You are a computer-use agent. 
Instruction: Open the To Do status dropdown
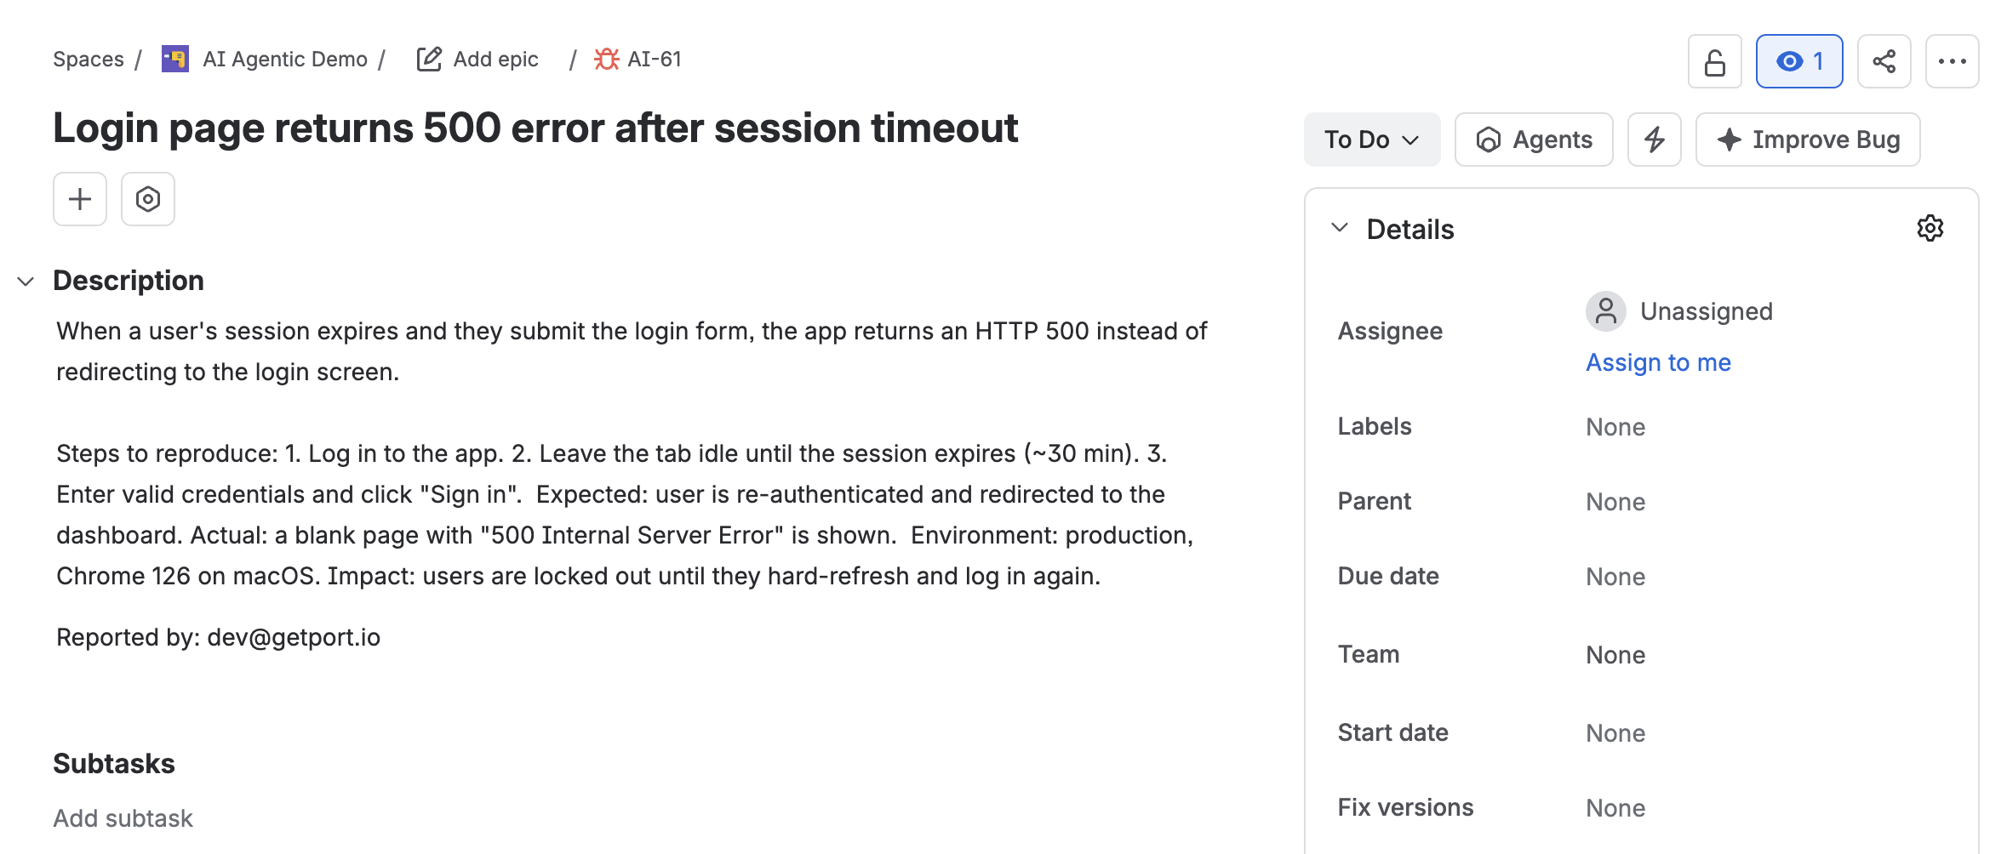coord(1372,139)
